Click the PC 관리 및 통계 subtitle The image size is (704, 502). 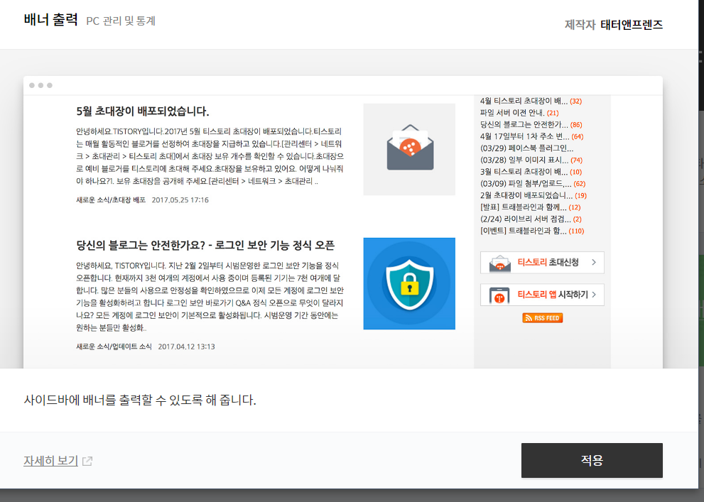click(121, 21)
